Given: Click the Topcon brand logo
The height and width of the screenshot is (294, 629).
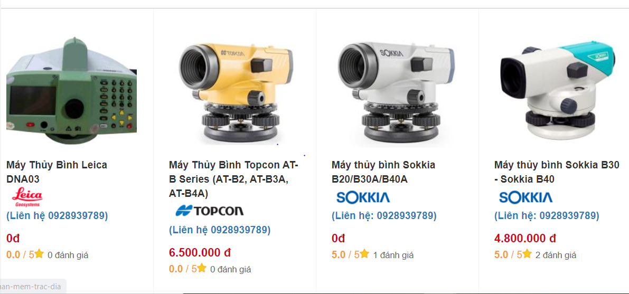Looking at the screenshot, I should coord(209,211).
